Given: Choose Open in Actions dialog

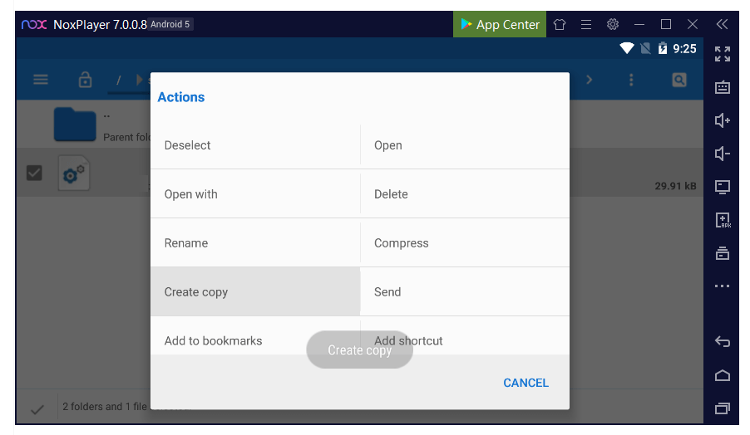Looking at the screenshot, I should [x=465, y=145].
